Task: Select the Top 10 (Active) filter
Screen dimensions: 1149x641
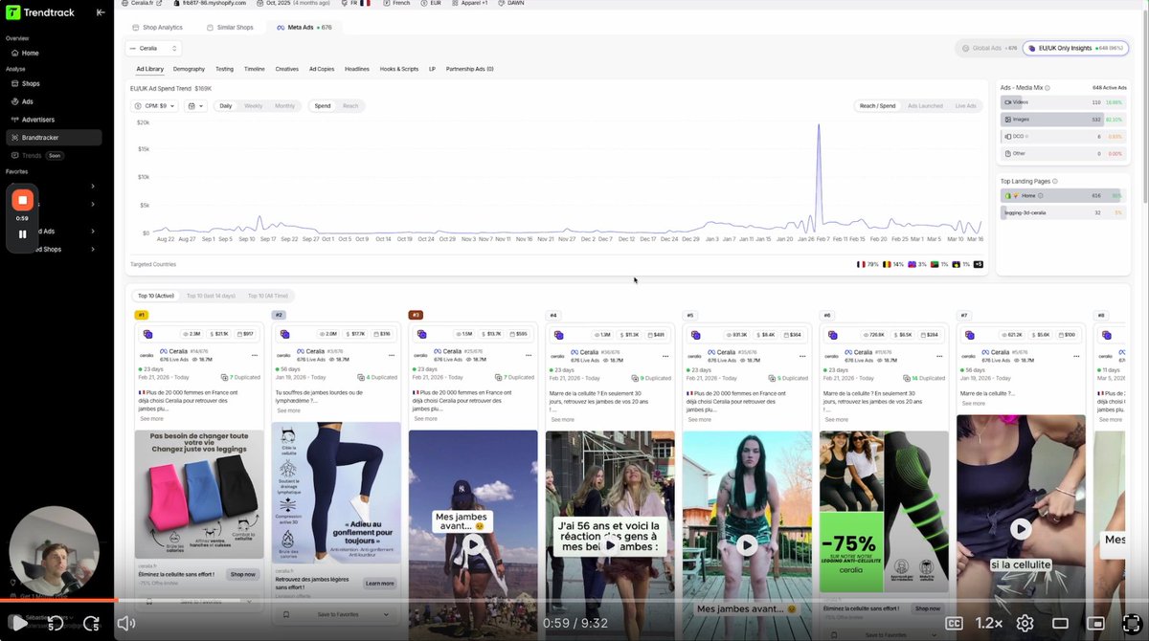Action: click(x=155, y=296)
